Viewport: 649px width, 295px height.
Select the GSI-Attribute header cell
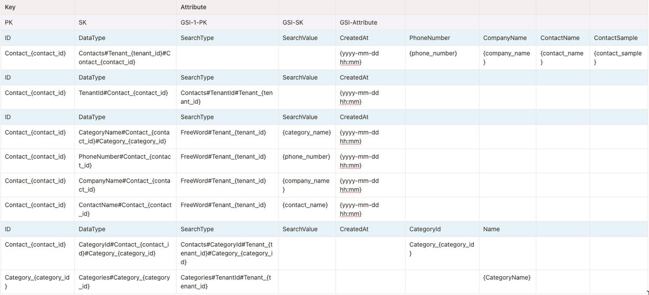pyautogui.click(x=370, y=23)
